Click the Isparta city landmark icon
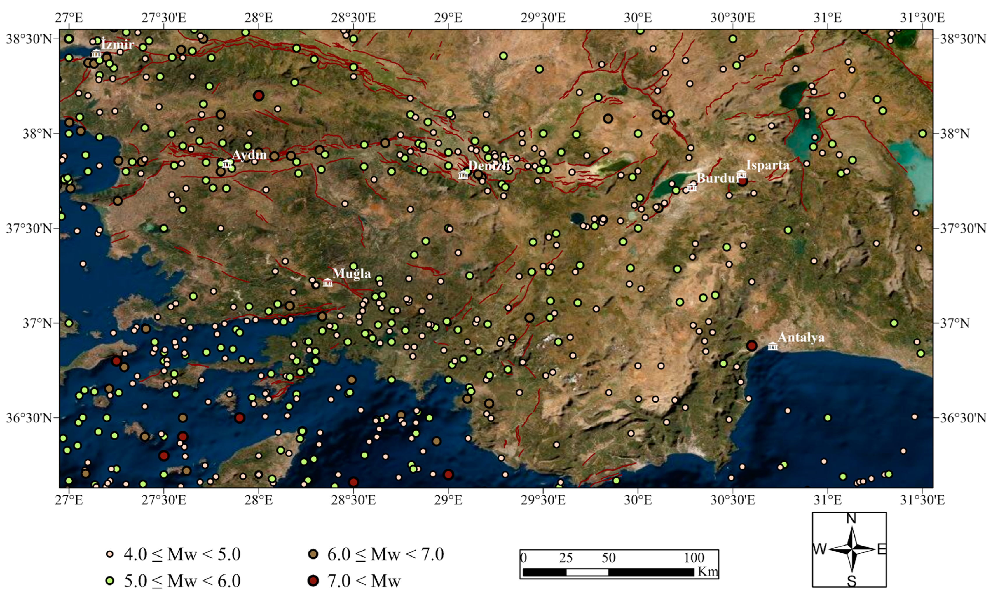Viewport: 993px width, 601px height. click(741, 174)
